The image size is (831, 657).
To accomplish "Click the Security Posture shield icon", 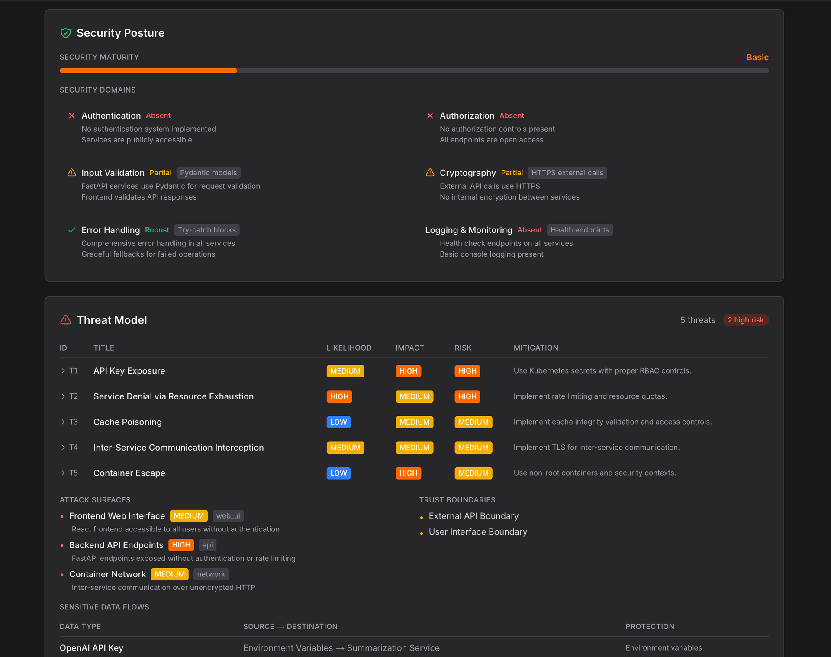I will coord(65,32).
